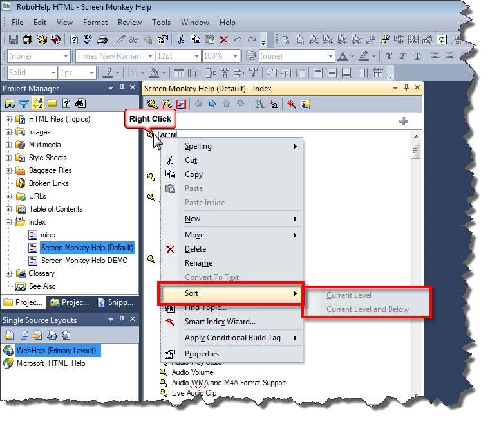
Task: Click the Redo arrow icon
Action: (x=252, y=40)
